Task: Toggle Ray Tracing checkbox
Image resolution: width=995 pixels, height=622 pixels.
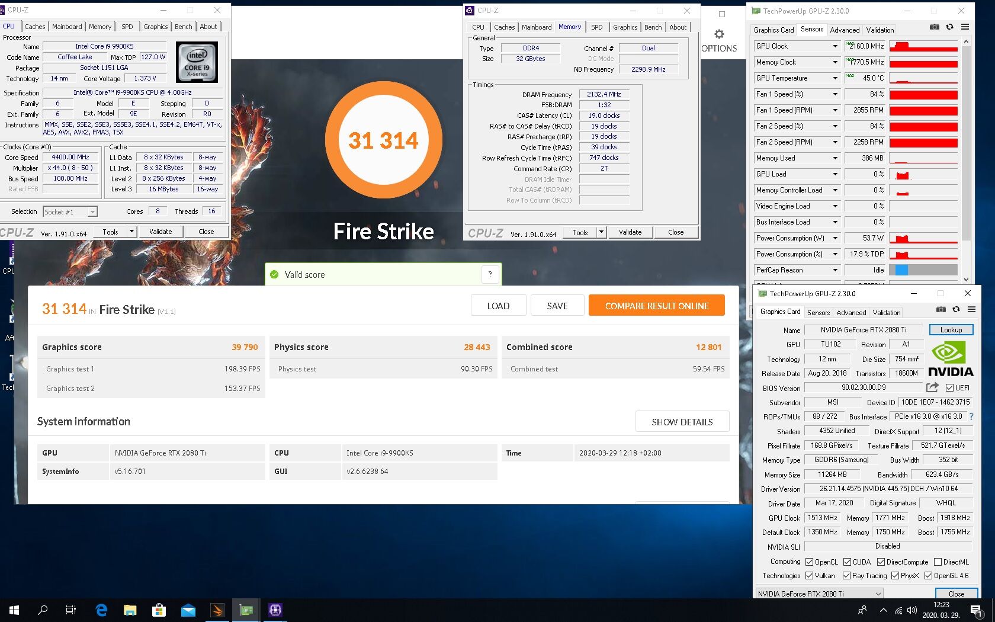Action: (846, 576)
